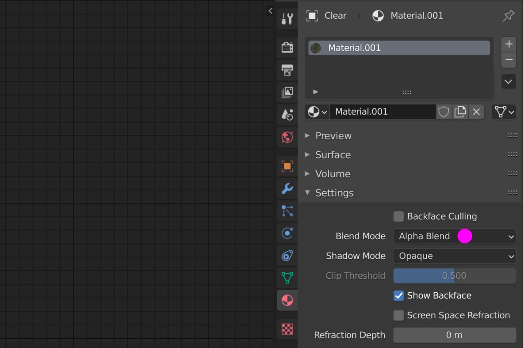
Task: Open the Texture properties tab
Action: 287,329
